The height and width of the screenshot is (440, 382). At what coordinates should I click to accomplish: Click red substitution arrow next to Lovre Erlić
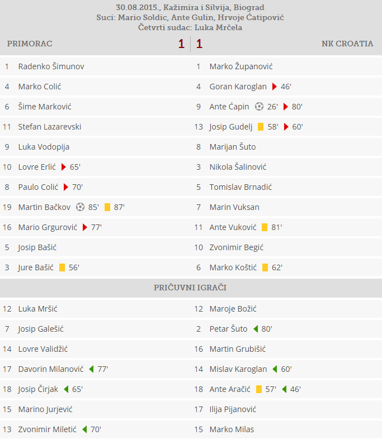pyautogui.click(x=64, y=167)
